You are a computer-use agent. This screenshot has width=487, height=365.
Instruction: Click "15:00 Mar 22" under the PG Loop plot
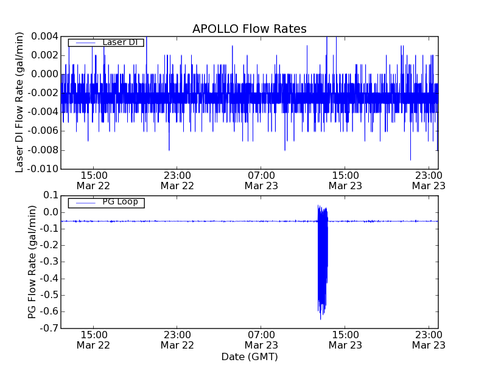94,340
